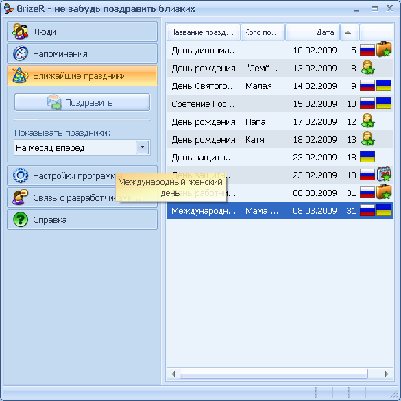Click the gear icon for Настройки программы
Screen dimensions: 401x401
point(20,175)
